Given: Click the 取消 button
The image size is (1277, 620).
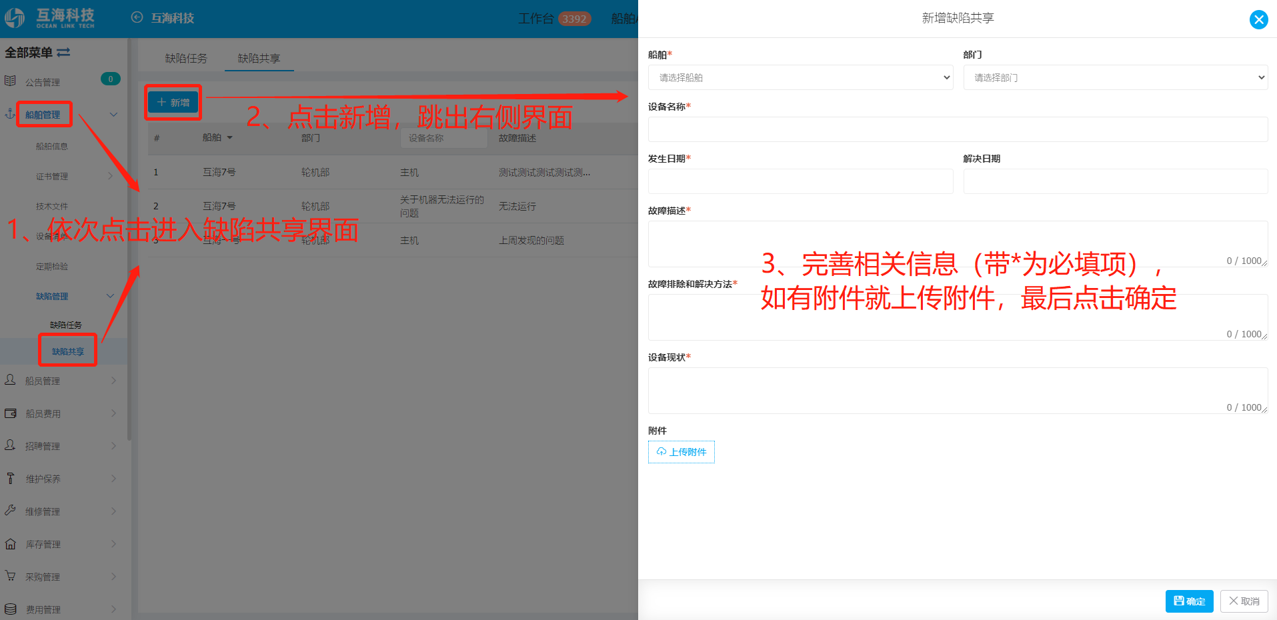Looking at the screenshot, I should pyautogui.click(x=1244, y=601).
